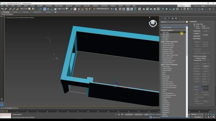Click the object color swatch
216x121 pixels.
[x=187, y=22]
